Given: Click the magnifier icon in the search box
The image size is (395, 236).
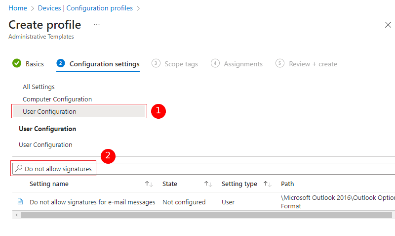Looking at the screenshot, I should (19, 169).
